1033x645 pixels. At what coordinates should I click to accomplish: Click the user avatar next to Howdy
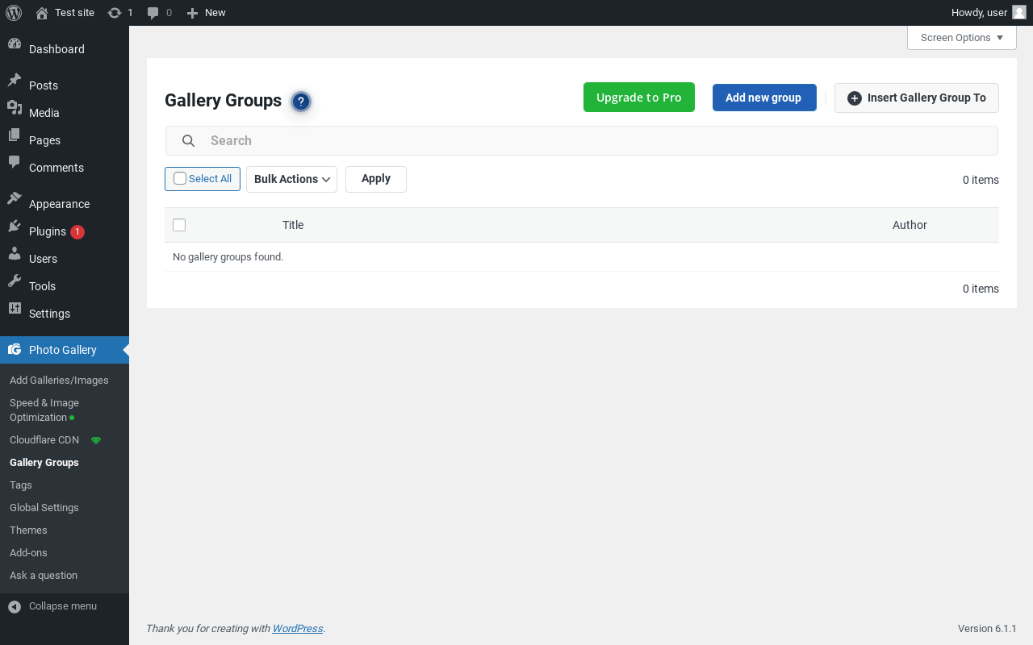[x=1019, y=12]
